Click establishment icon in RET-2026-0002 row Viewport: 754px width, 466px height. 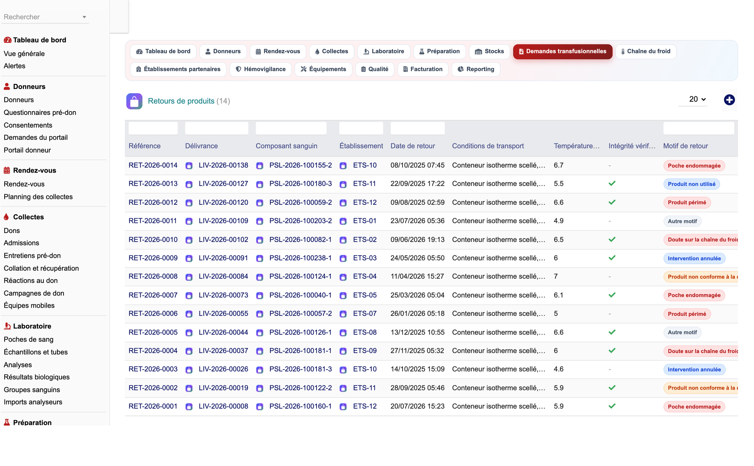(343, 388)
